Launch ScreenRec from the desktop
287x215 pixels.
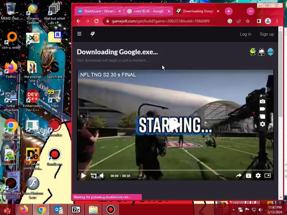(x=54, y=128)
